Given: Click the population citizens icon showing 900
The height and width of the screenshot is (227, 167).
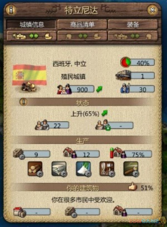Looking at the screenshot, I should (x=64, y=89).
